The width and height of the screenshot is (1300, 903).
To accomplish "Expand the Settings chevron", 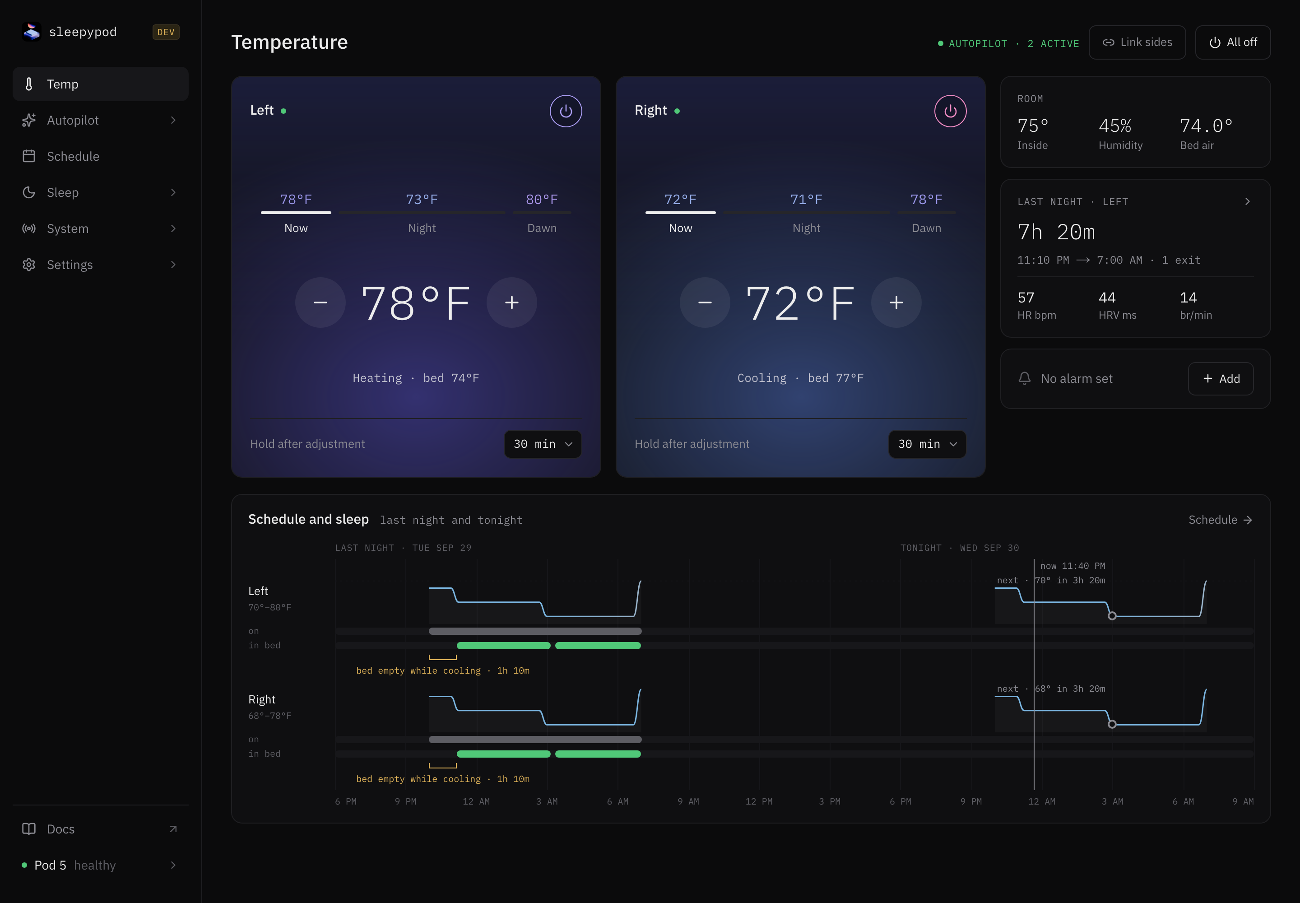I will tap(173, 265).
